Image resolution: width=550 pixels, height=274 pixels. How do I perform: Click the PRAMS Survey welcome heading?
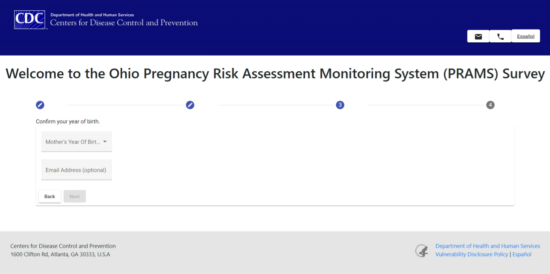pos(275,73)
